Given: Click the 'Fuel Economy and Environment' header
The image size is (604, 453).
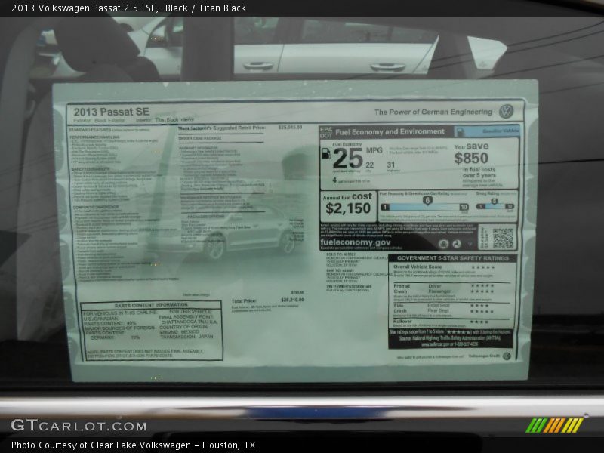Looking at the screenshot, I should (390, 131).
